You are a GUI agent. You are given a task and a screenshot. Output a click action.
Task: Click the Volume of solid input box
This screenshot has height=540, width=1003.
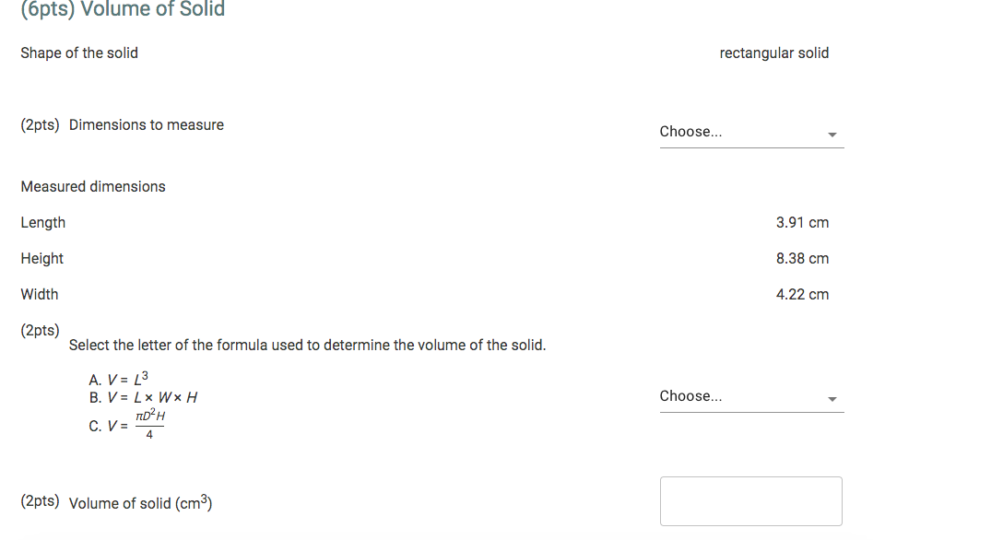point(750,500)
